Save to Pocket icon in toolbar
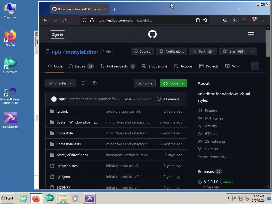The image size is (272, 204). point(225,20)
